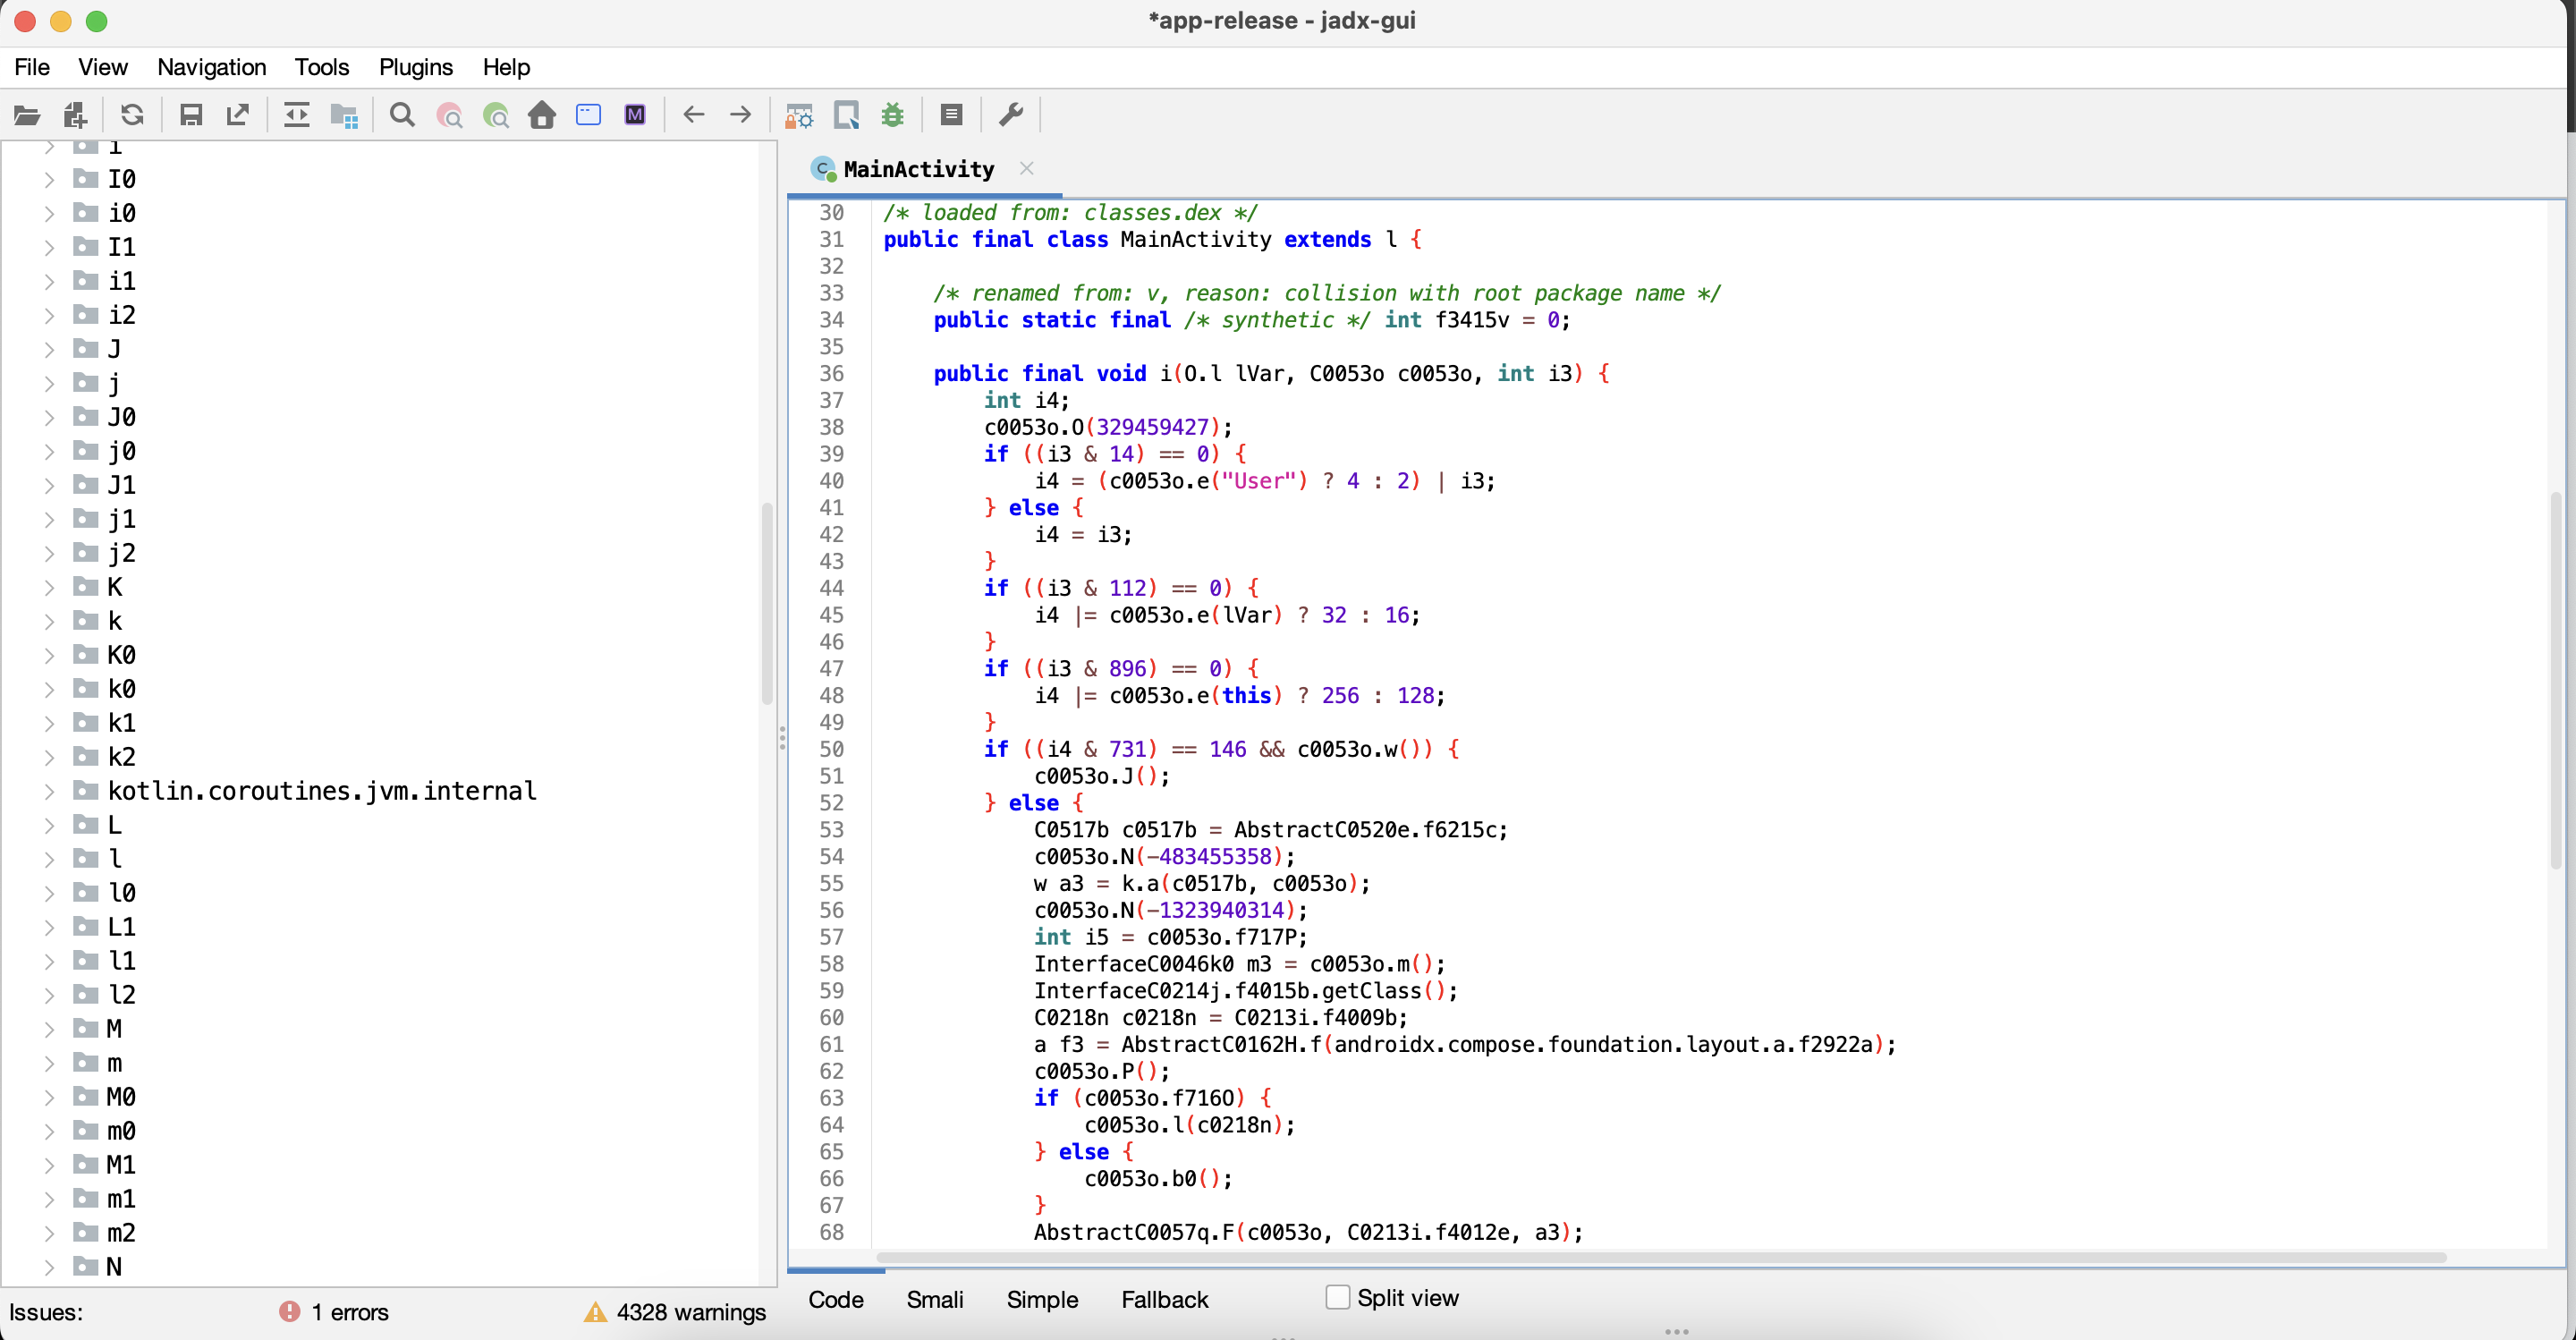Expand kotlin.coroutines.jvm.internal package node
Image resolution: width=2576 pixels, height=1340 pixels.
[x=49, y=792]
